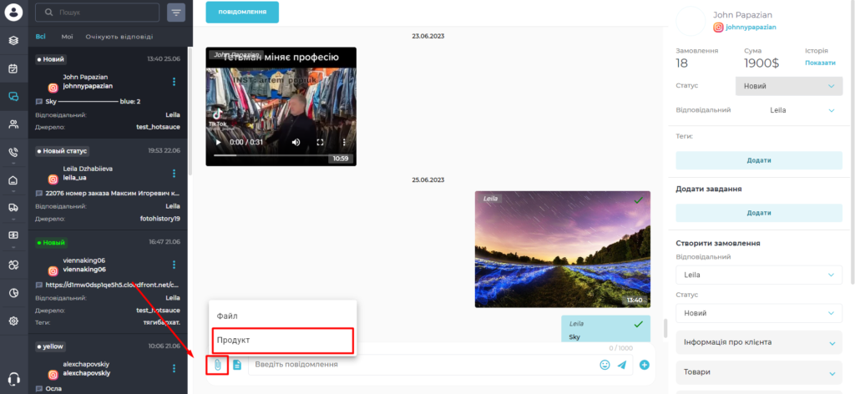
Task: Open the warehouse home sidebar icon
Action: pos(13,180)
